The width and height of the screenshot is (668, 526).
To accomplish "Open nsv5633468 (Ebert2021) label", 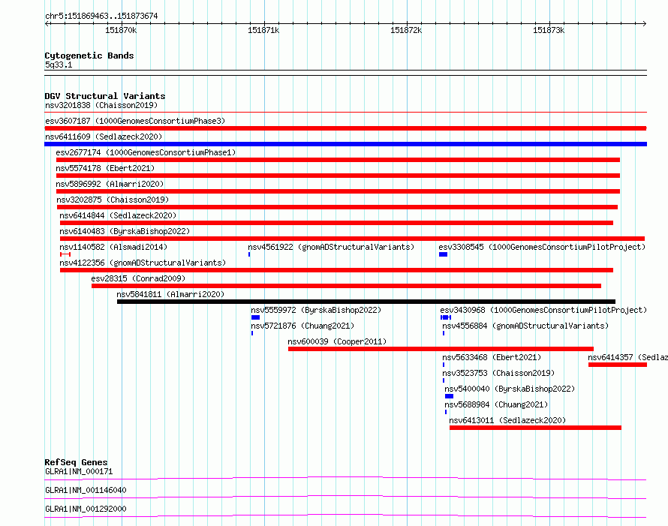I will point(492,357).
